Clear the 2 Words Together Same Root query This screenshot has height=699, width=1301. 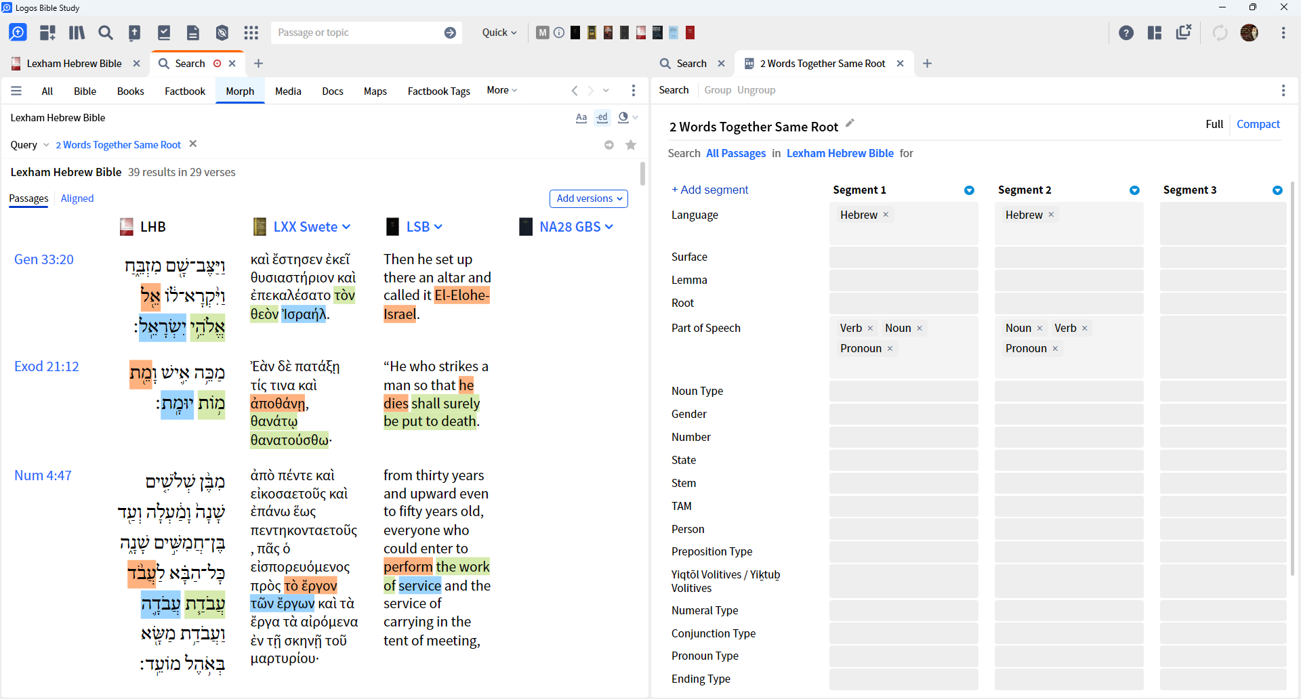193,144
